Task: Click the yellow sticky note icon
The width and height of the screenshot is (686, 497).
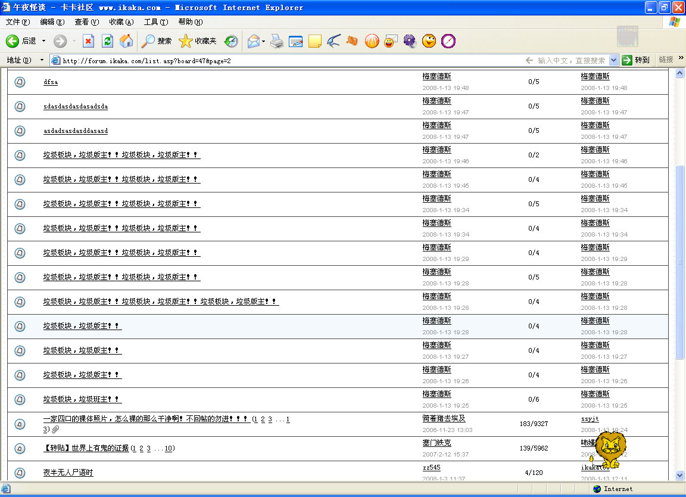Action: pos(314,41)
